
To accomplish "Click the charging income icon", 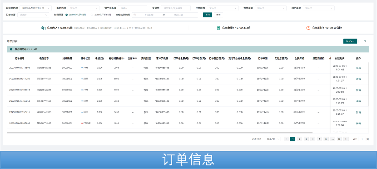I will [44, 28].
